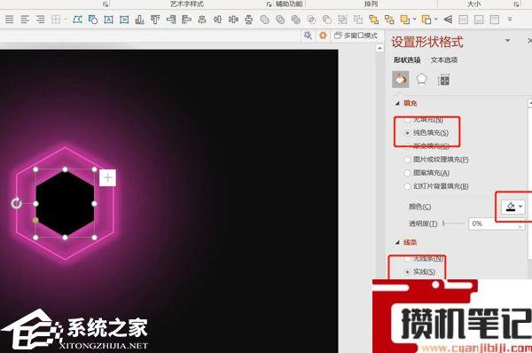
Task: Click the group objects icon
Action: [342, 20]
